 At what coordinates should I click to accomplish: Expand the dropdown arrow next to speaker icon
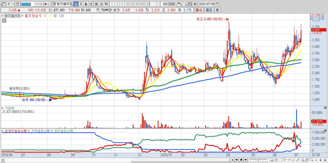tap(50, 4)
